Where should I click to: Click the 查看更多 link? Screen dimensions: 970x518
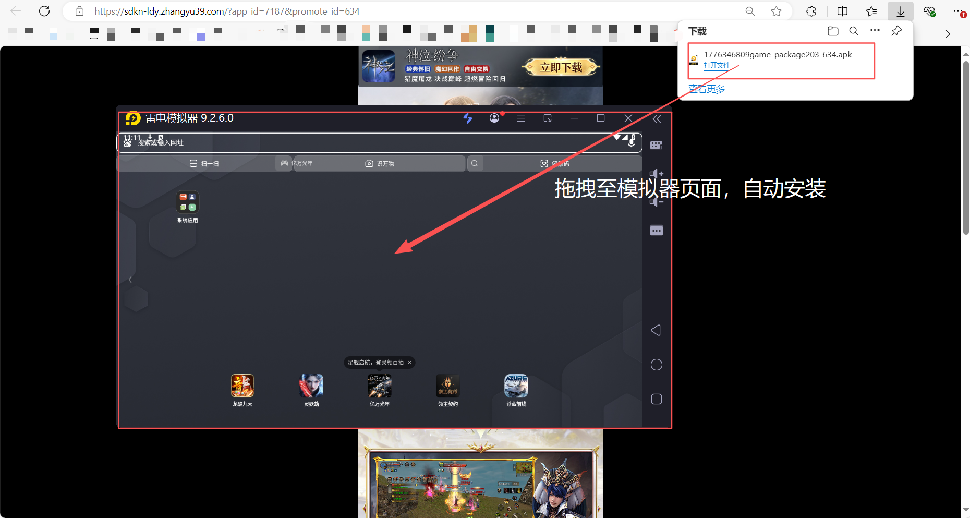[707, 89]
